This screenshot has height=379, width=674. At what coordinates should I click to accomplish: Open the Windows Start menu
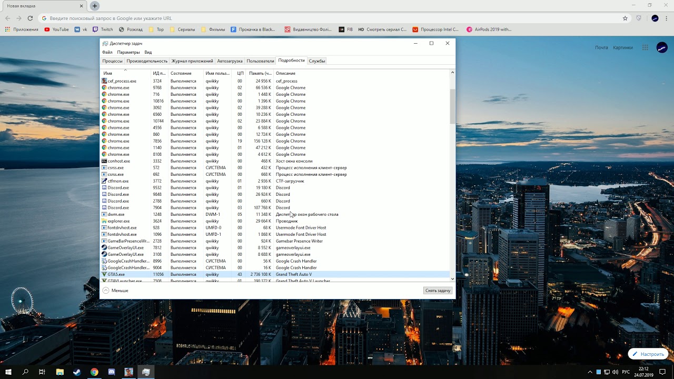coord(8,372)
